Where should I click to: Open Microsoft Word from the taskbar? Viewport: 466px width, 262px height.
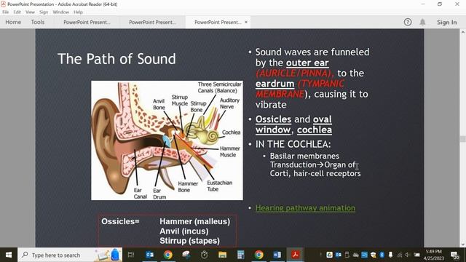[277, 255]
